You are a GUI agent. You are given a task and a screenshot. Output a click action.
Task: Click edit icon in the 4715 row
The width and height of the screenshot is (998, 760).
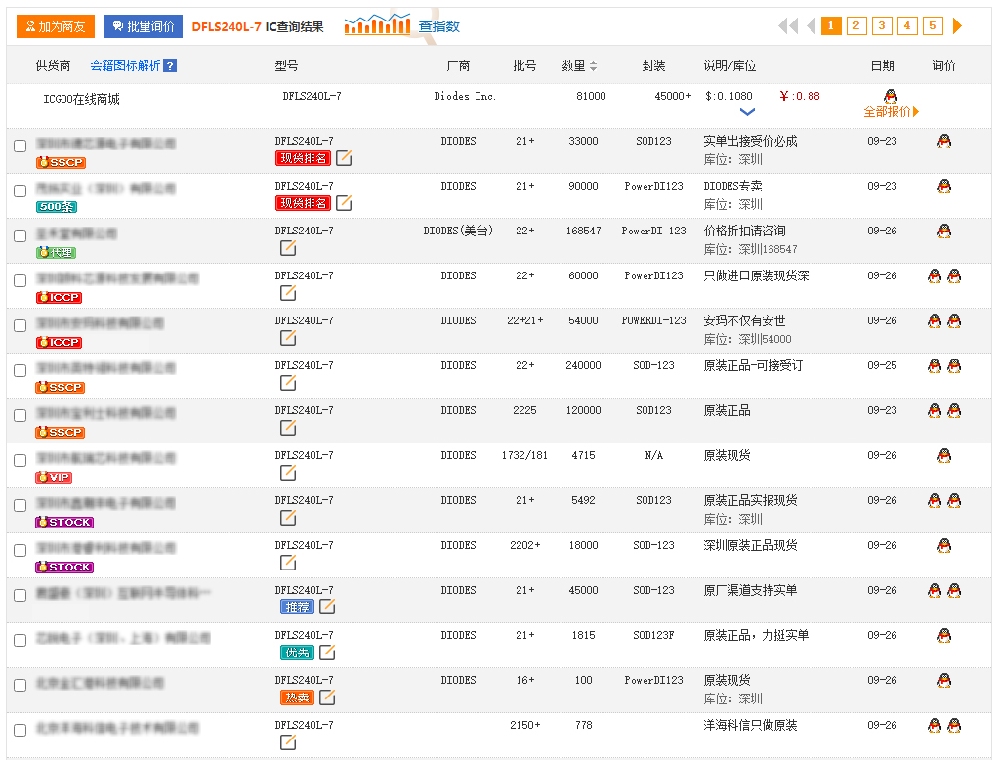click(288, 472)
